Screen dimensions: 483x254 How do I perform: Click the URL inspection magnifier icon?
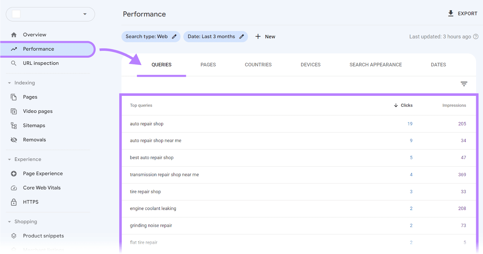pos(14,63)
